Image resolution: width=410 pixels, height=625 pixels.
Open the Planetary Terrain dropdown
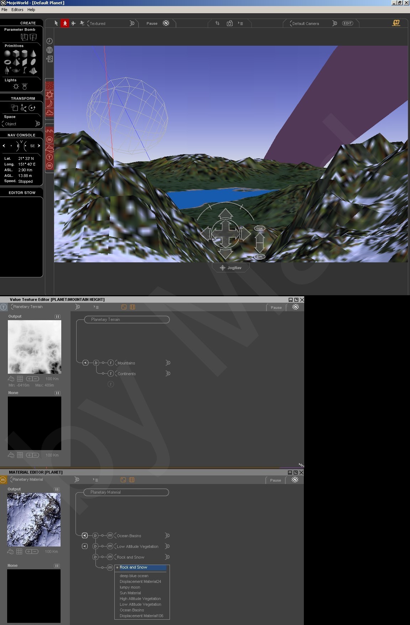(45, 307)
